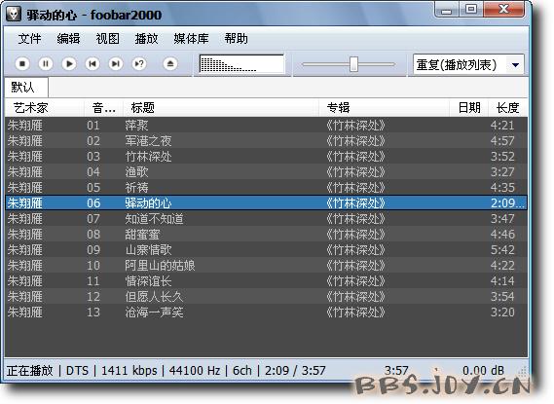The height and width of the screenshot is (404, 554).
Task: Open the 媒体库 menu
Action: (x=191, y=39)
